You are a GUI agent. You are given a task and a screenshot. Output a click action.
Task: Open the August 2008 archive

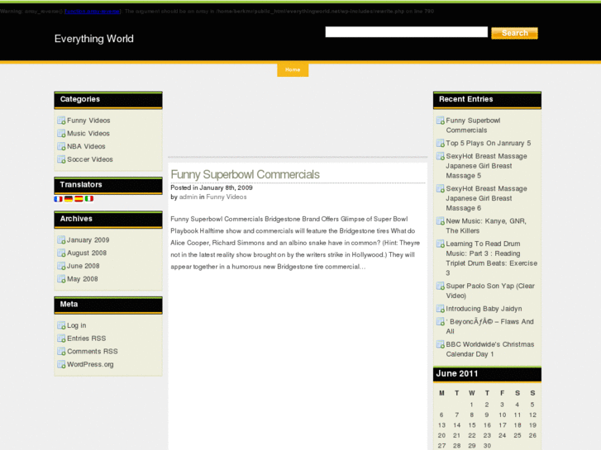click(87, 253)
